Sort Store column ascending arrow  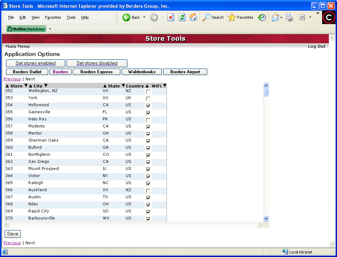click(x=7, y=86)
